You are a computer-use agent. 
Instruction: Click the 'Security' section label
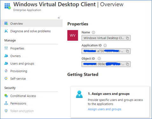(10, 88)
